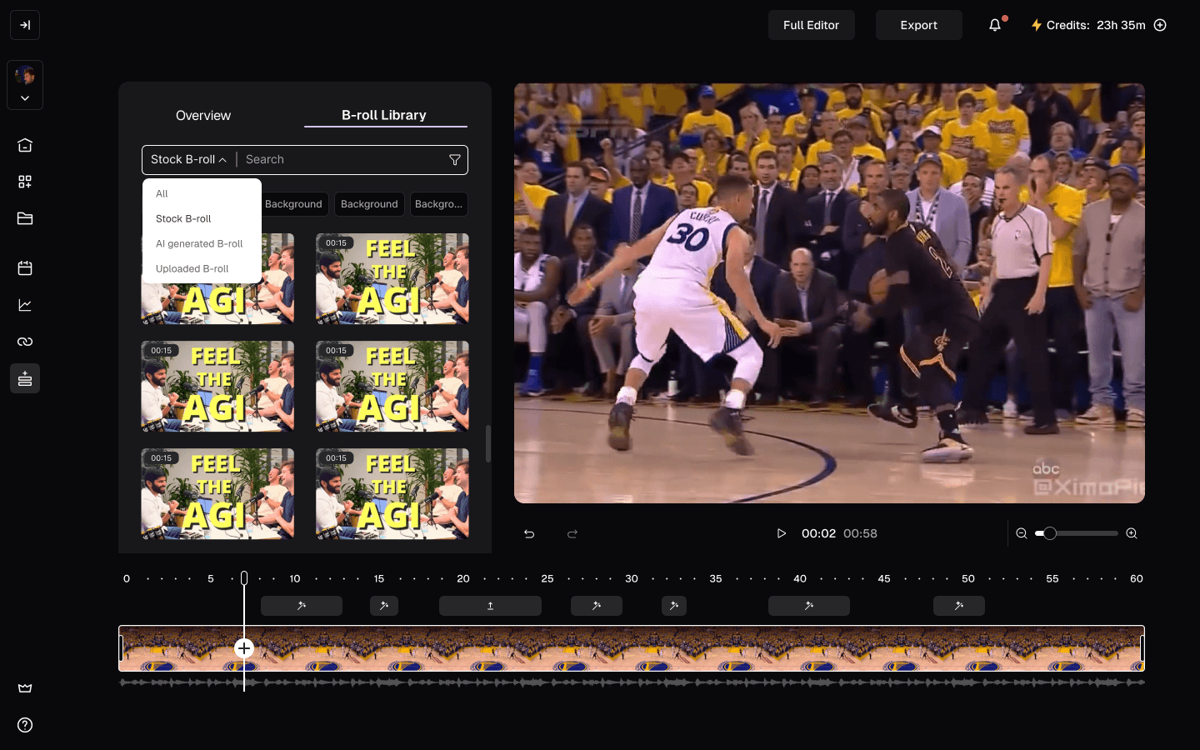Image resolution: width=1200 pixels, height=750 pixels.
Task: Open the analytics chart icon
Action: (25, 305)
